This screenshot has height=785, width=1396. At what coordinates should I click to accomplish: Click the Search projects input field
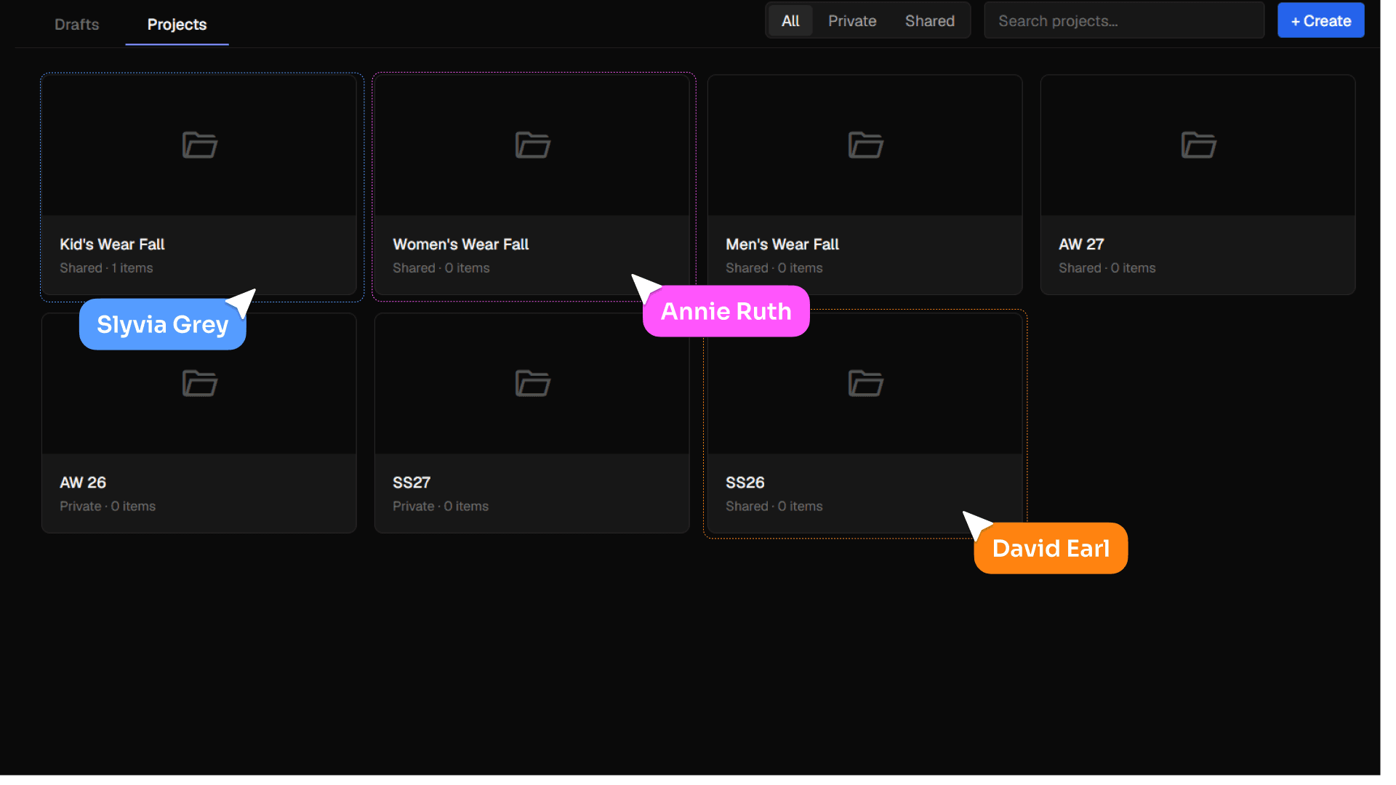pos(1124,21)
